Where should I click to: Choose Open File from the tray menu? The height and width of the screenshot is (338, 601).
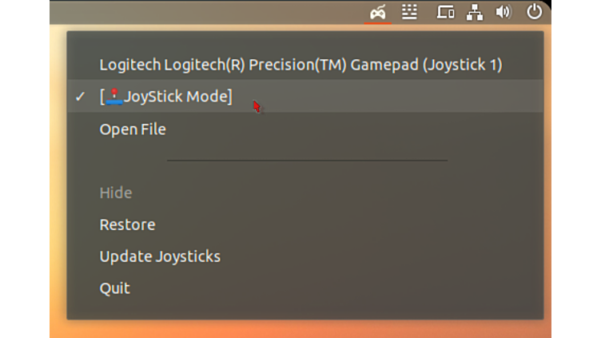(x=133, y=129)
